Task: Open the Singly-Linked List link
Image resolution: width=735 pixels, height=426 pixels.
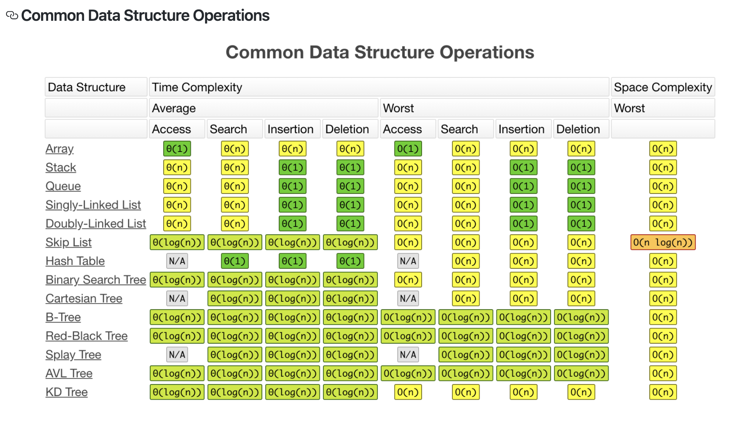Action: (93, 205)
